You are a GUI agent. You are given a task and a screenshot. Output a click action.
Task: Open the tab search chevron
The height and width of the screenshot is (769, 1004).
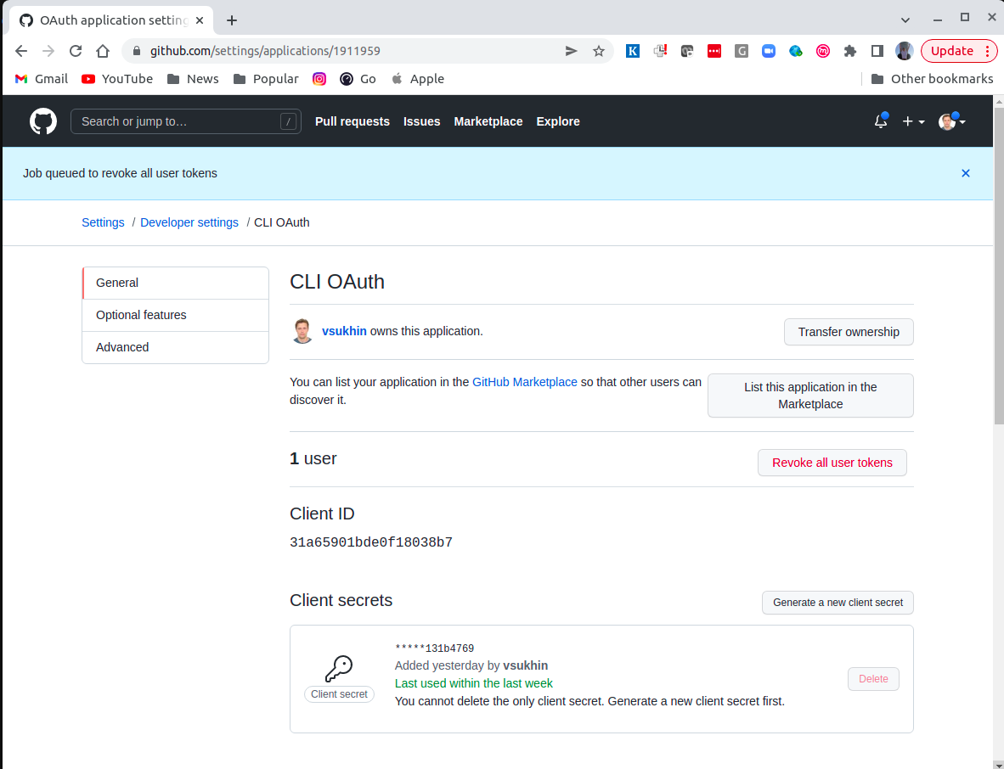pos(905,20)
